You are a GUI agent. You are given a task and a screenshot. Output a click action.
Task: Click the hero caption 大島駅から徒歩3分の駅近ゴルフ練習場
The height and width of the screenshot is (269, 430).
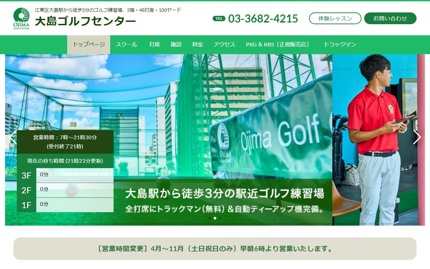[225, 194]
